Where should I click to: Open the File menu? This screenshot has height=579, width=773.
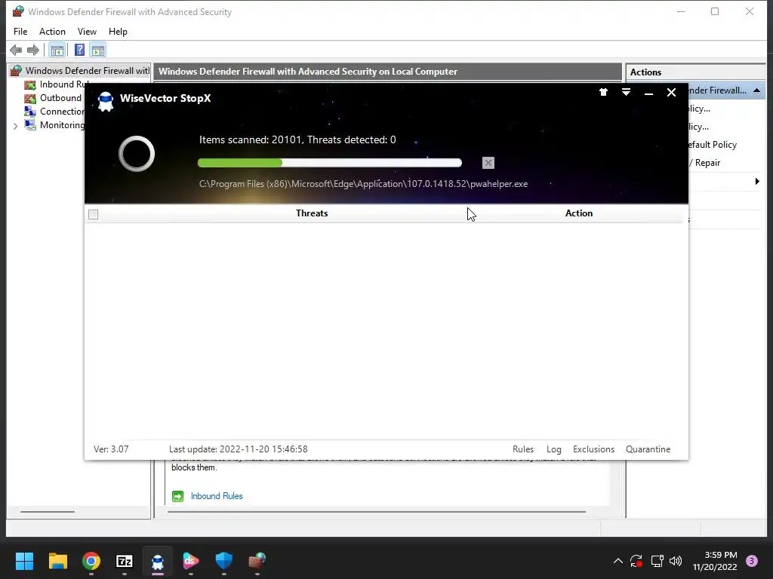20,32
